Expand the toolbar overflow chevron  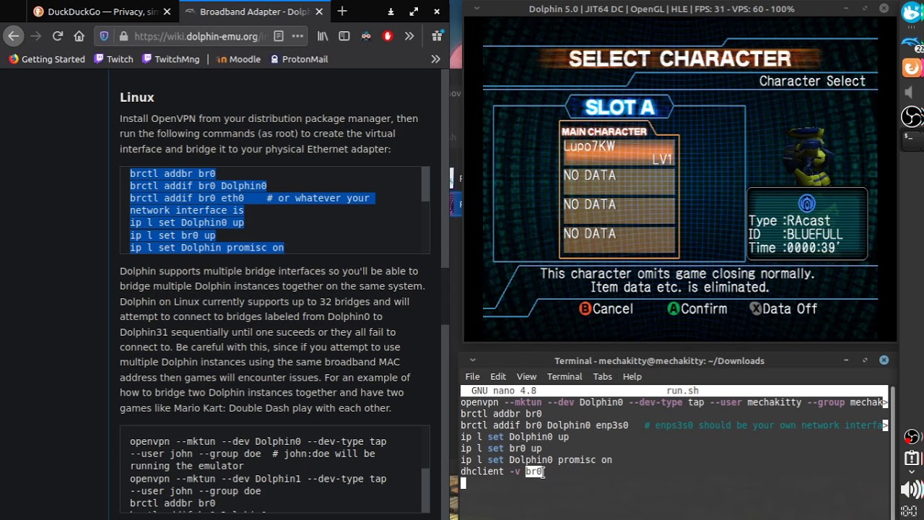click(x=409, y=36)
